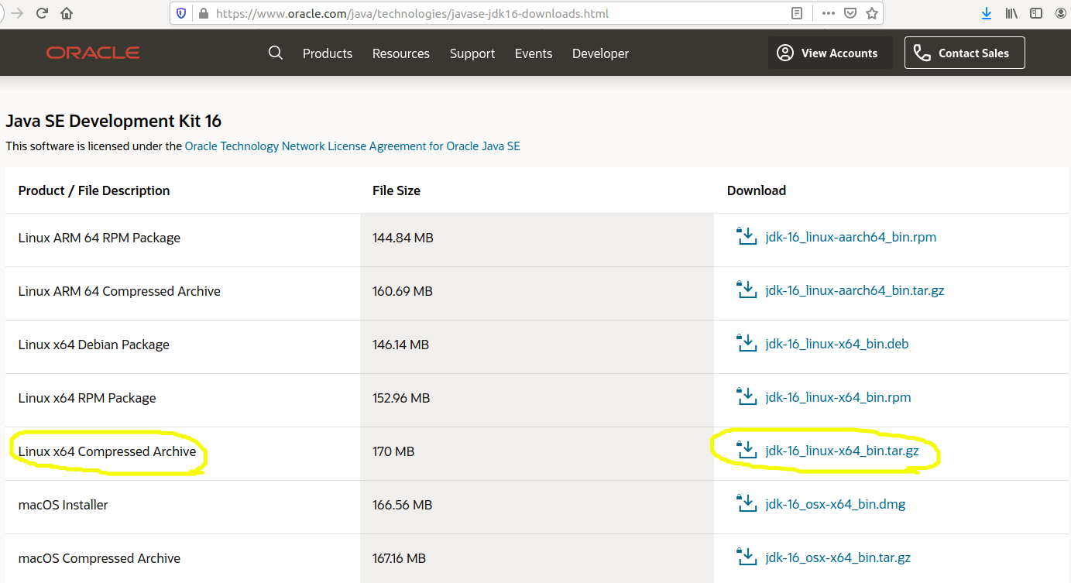The height and width of the screenshot is (583, 1071).
Task: Open Oracle Technology Network License Agreement link
Action: (352, 146)
